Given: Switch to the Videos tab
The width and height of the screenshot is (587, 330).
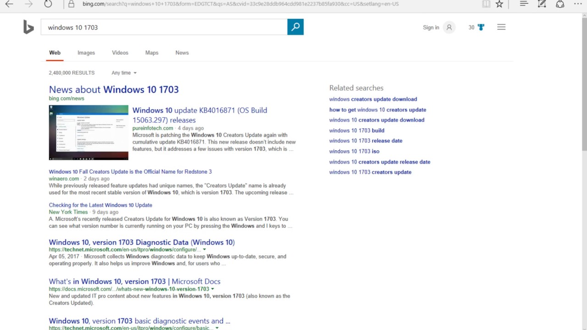Looking at the screenshot, I should (x=120, y=53).
